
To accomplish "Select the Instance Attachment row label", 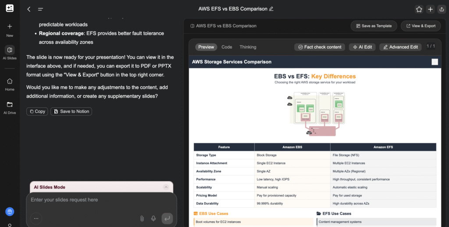I will point(212,163).
